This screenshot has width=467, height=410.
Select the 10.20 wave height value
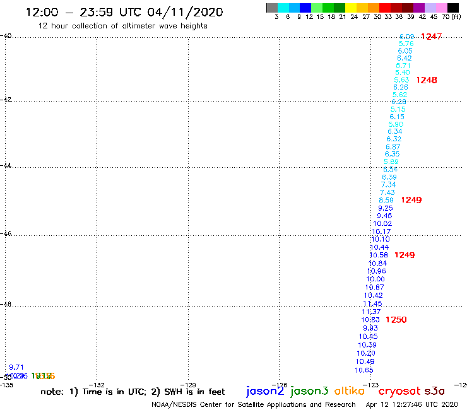click(366, 353)
